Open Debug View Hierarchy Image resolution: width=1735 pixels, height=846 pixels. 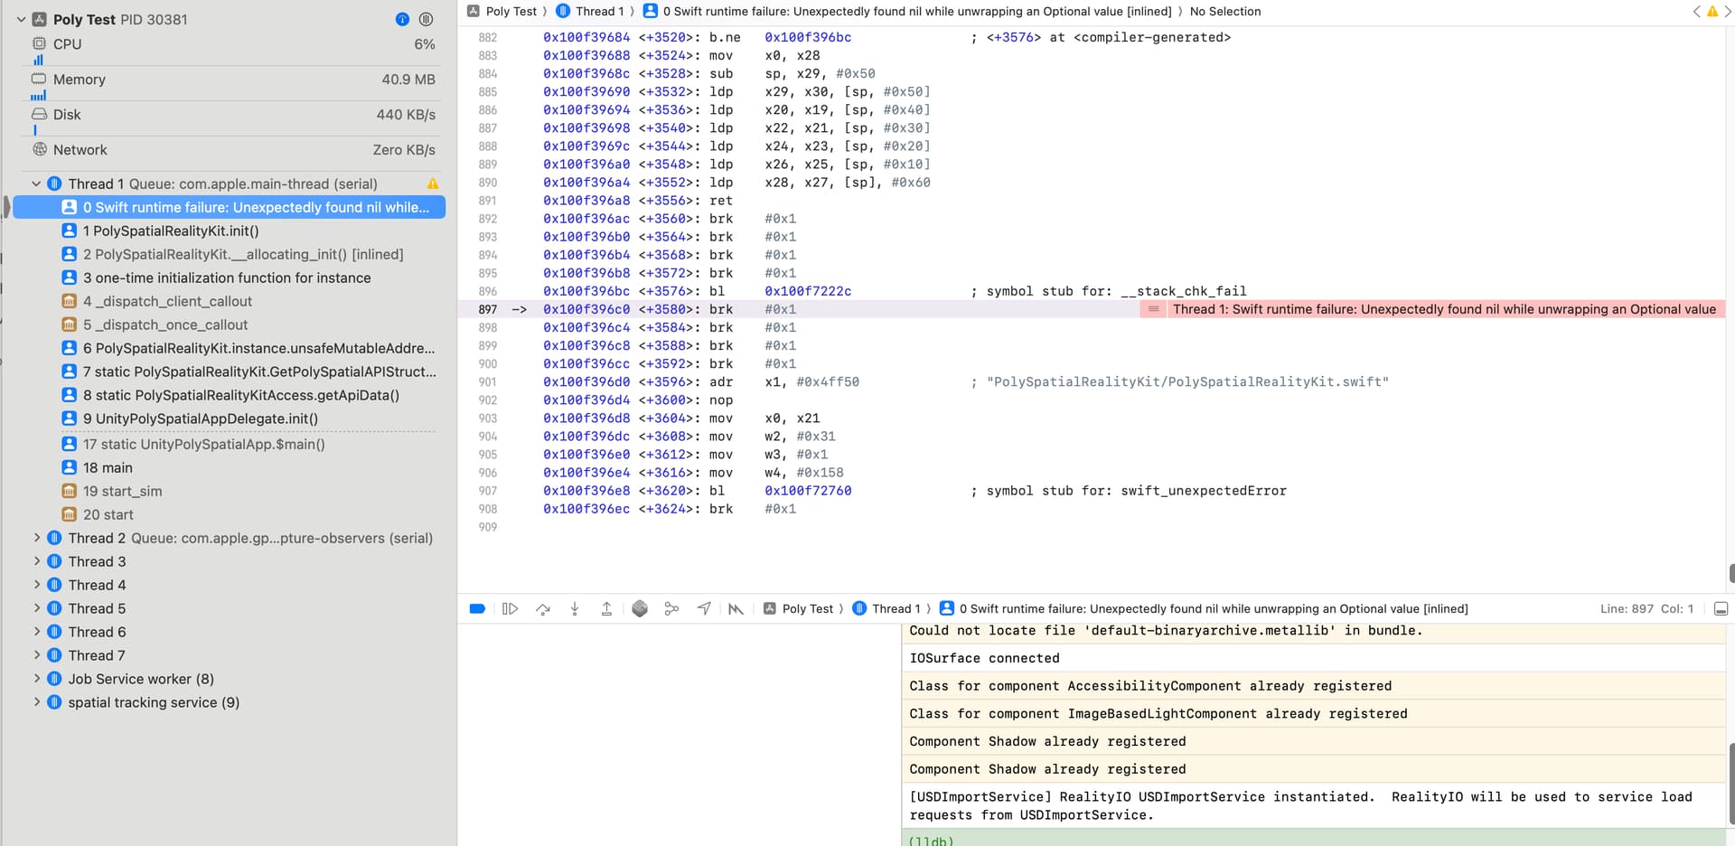640,608
